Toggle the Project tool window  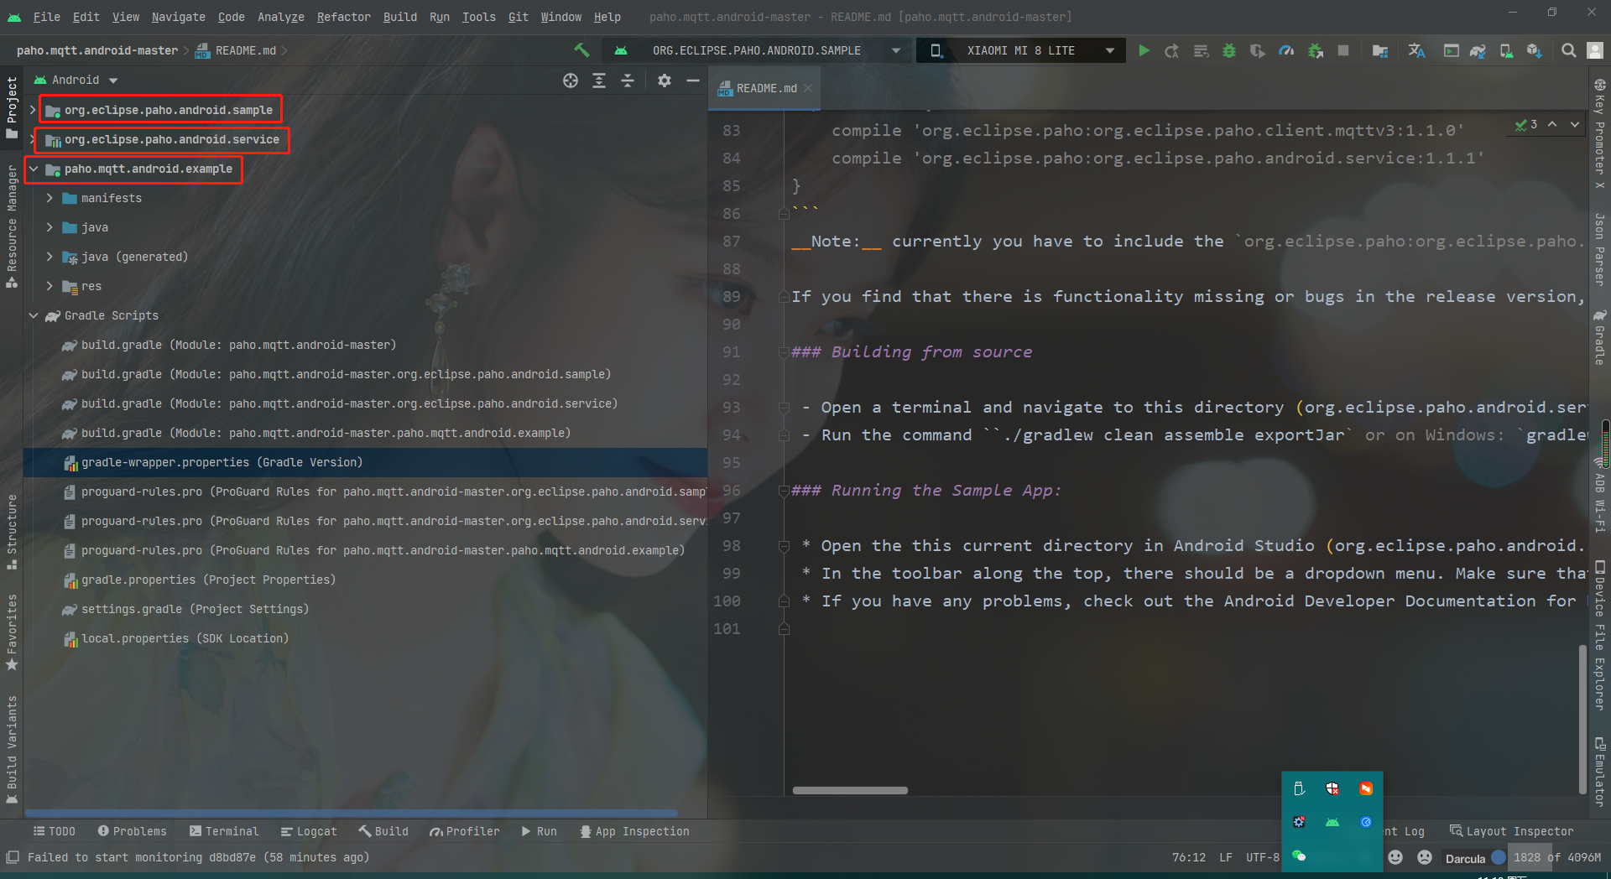[x=12, y=107]
